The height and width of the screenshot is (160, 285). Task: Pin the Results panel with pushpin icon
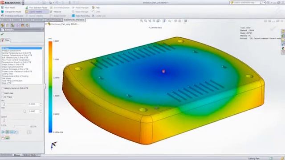pyautogui.click(x=42, y=30)
